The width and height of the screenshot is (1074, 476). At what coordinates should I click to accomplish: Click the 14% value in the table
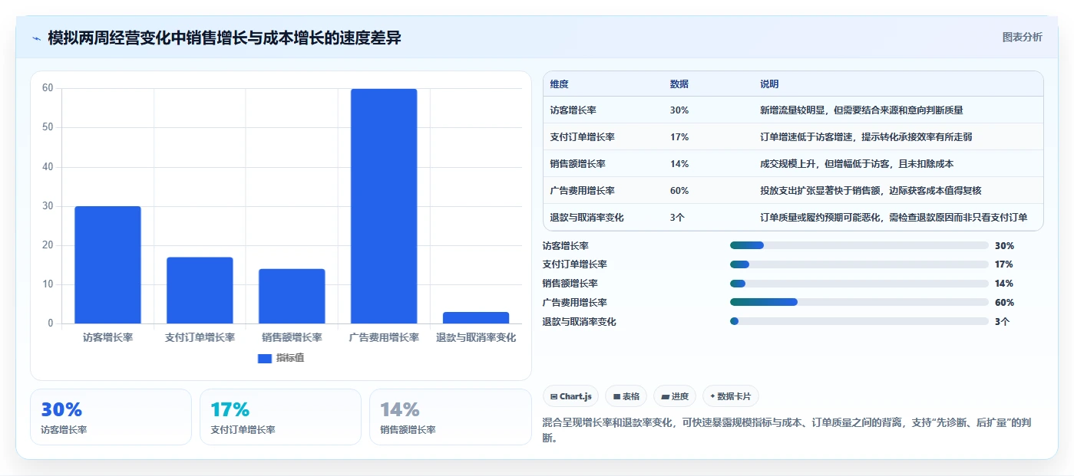(x=679, y=163)
